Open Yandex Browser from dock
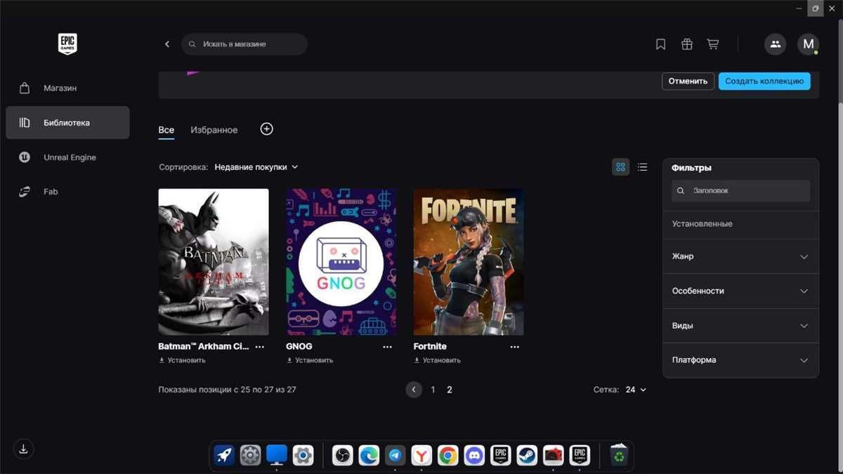Viewport: 843px width, 474px height. click(421, 456)
